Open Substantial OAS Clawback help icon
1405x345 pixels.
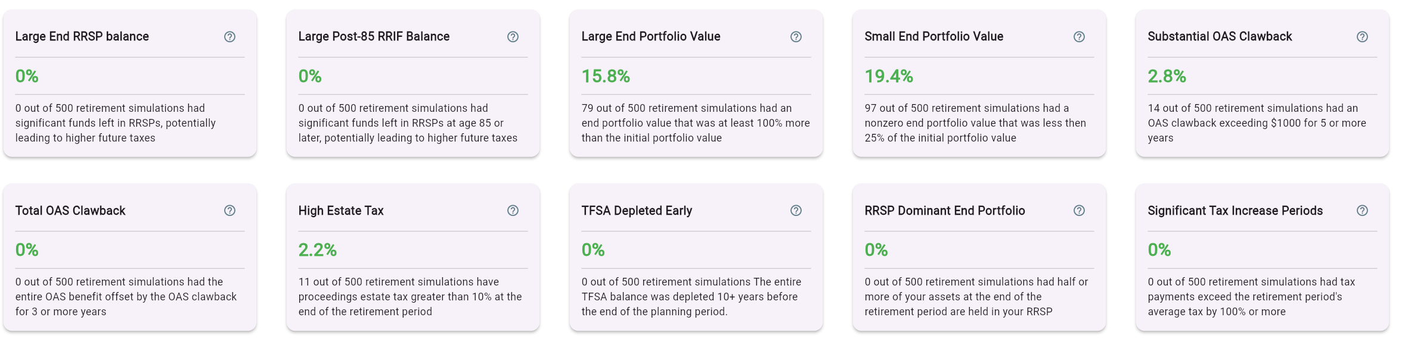click(1362, 37)
